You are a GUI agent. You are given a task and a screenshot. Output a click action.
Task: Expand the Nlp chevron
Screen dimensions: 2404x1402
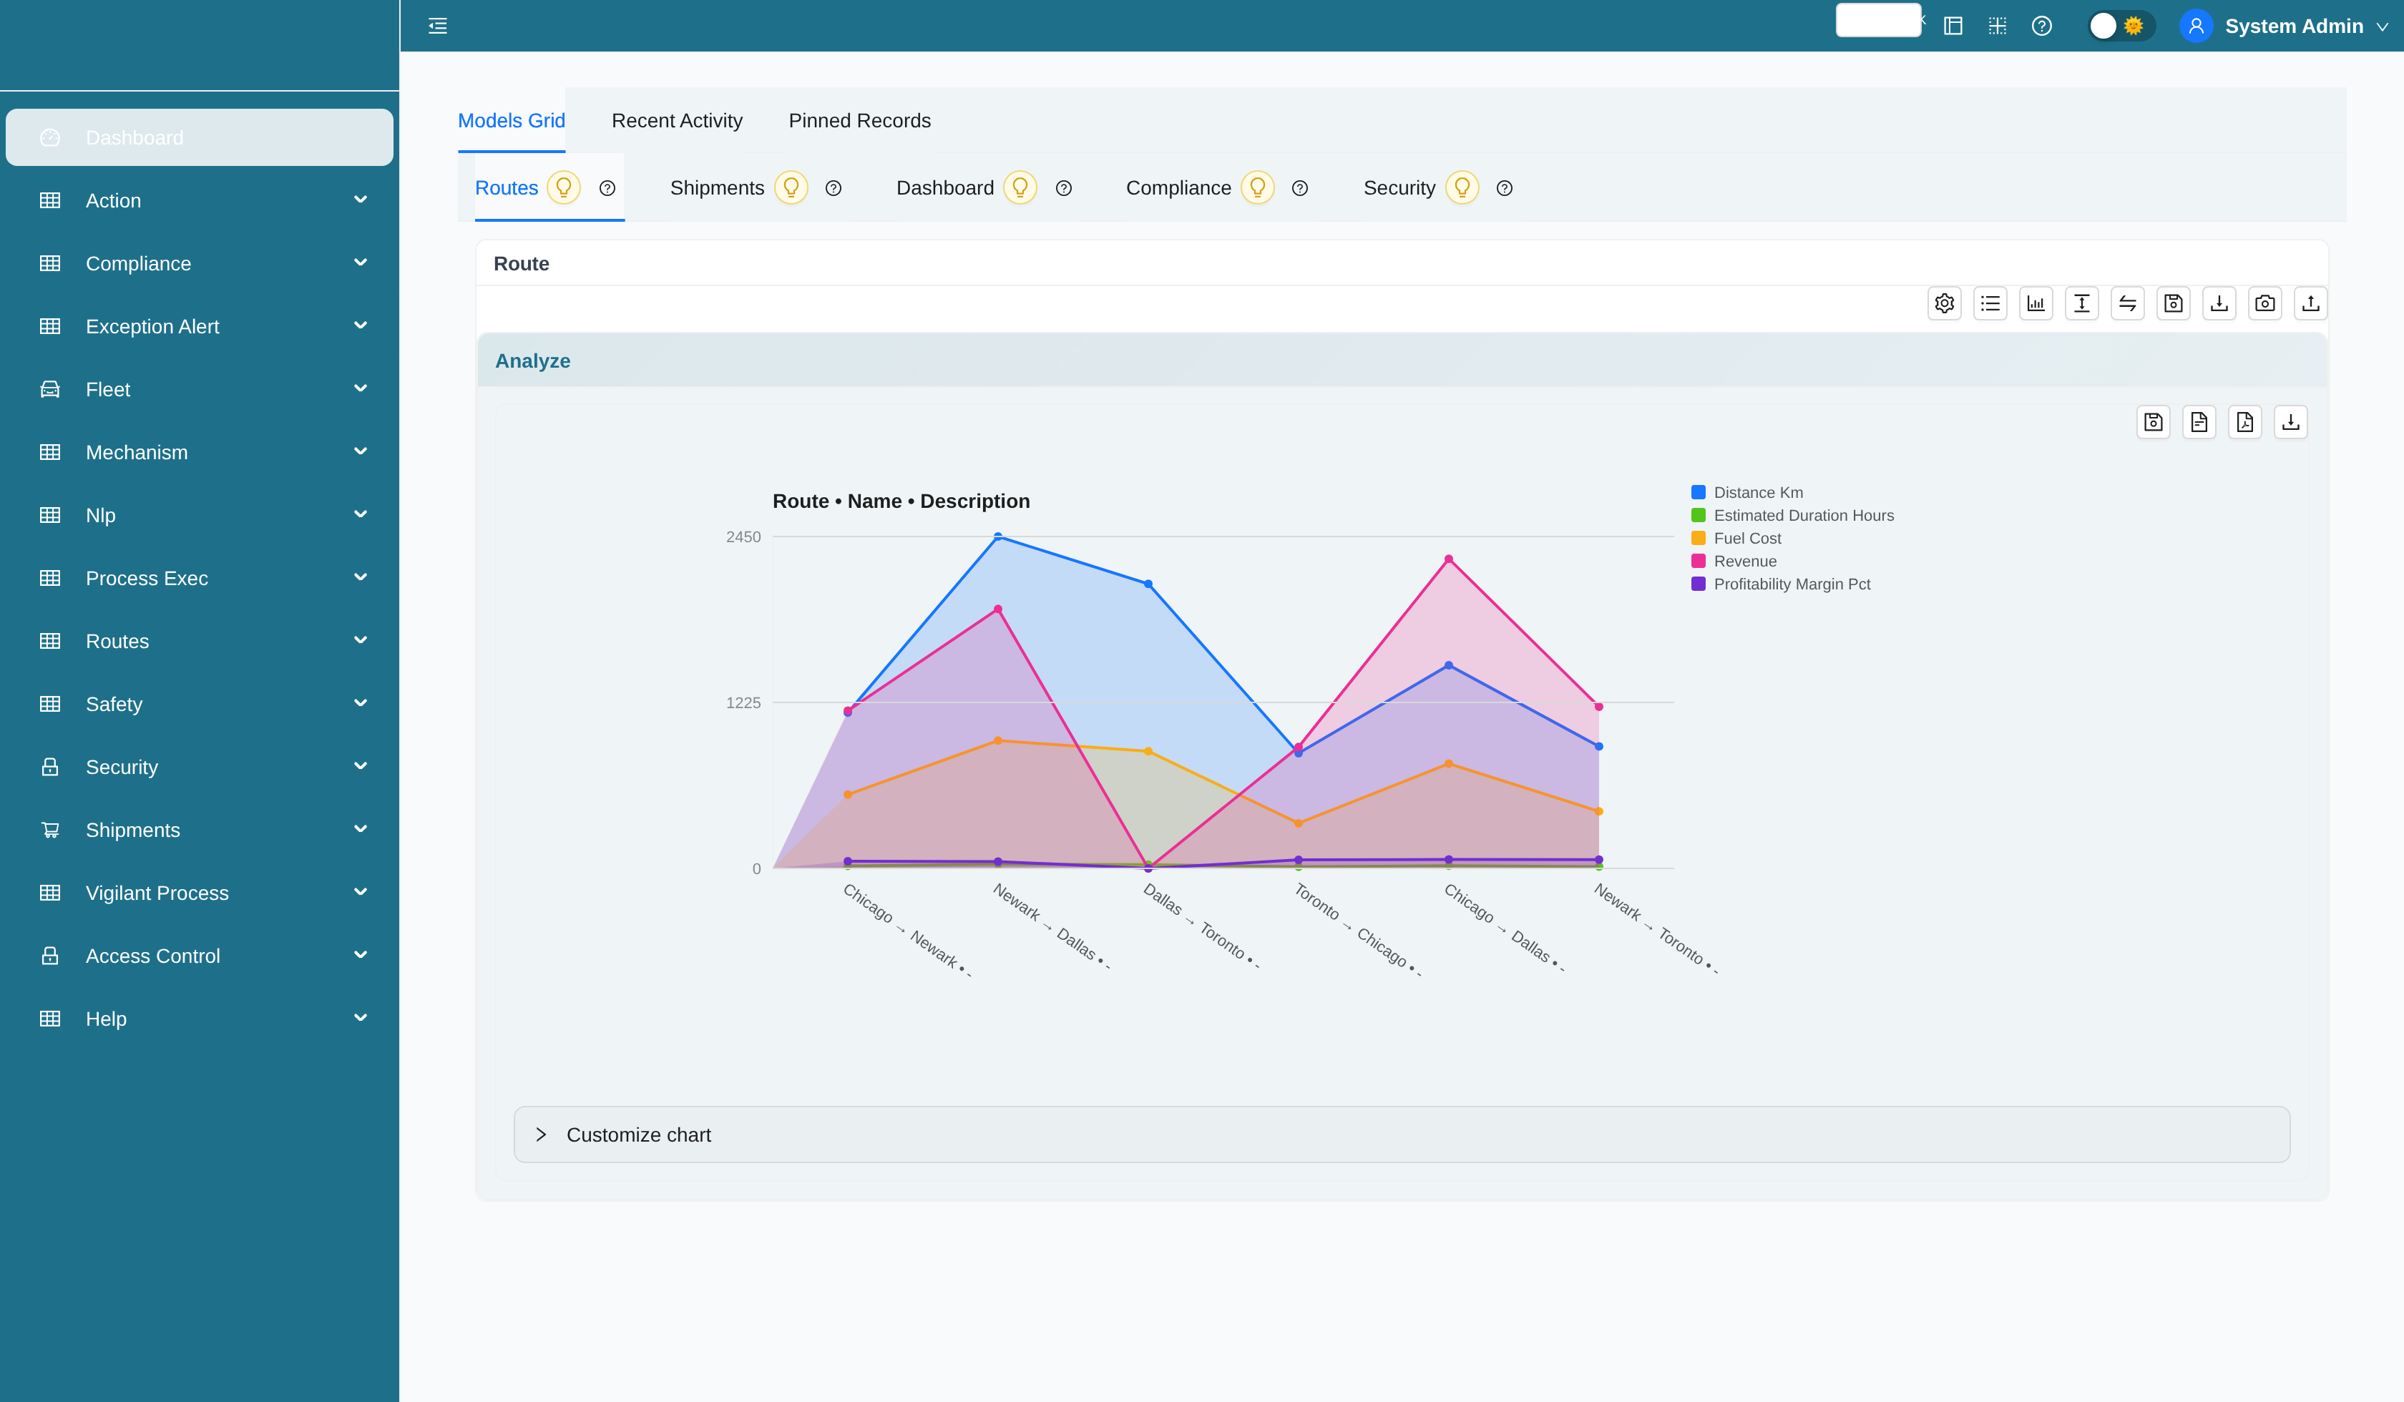361,514
